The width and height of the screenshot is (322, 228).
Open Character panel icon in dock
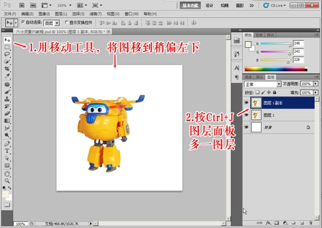(x=237, y=68)
